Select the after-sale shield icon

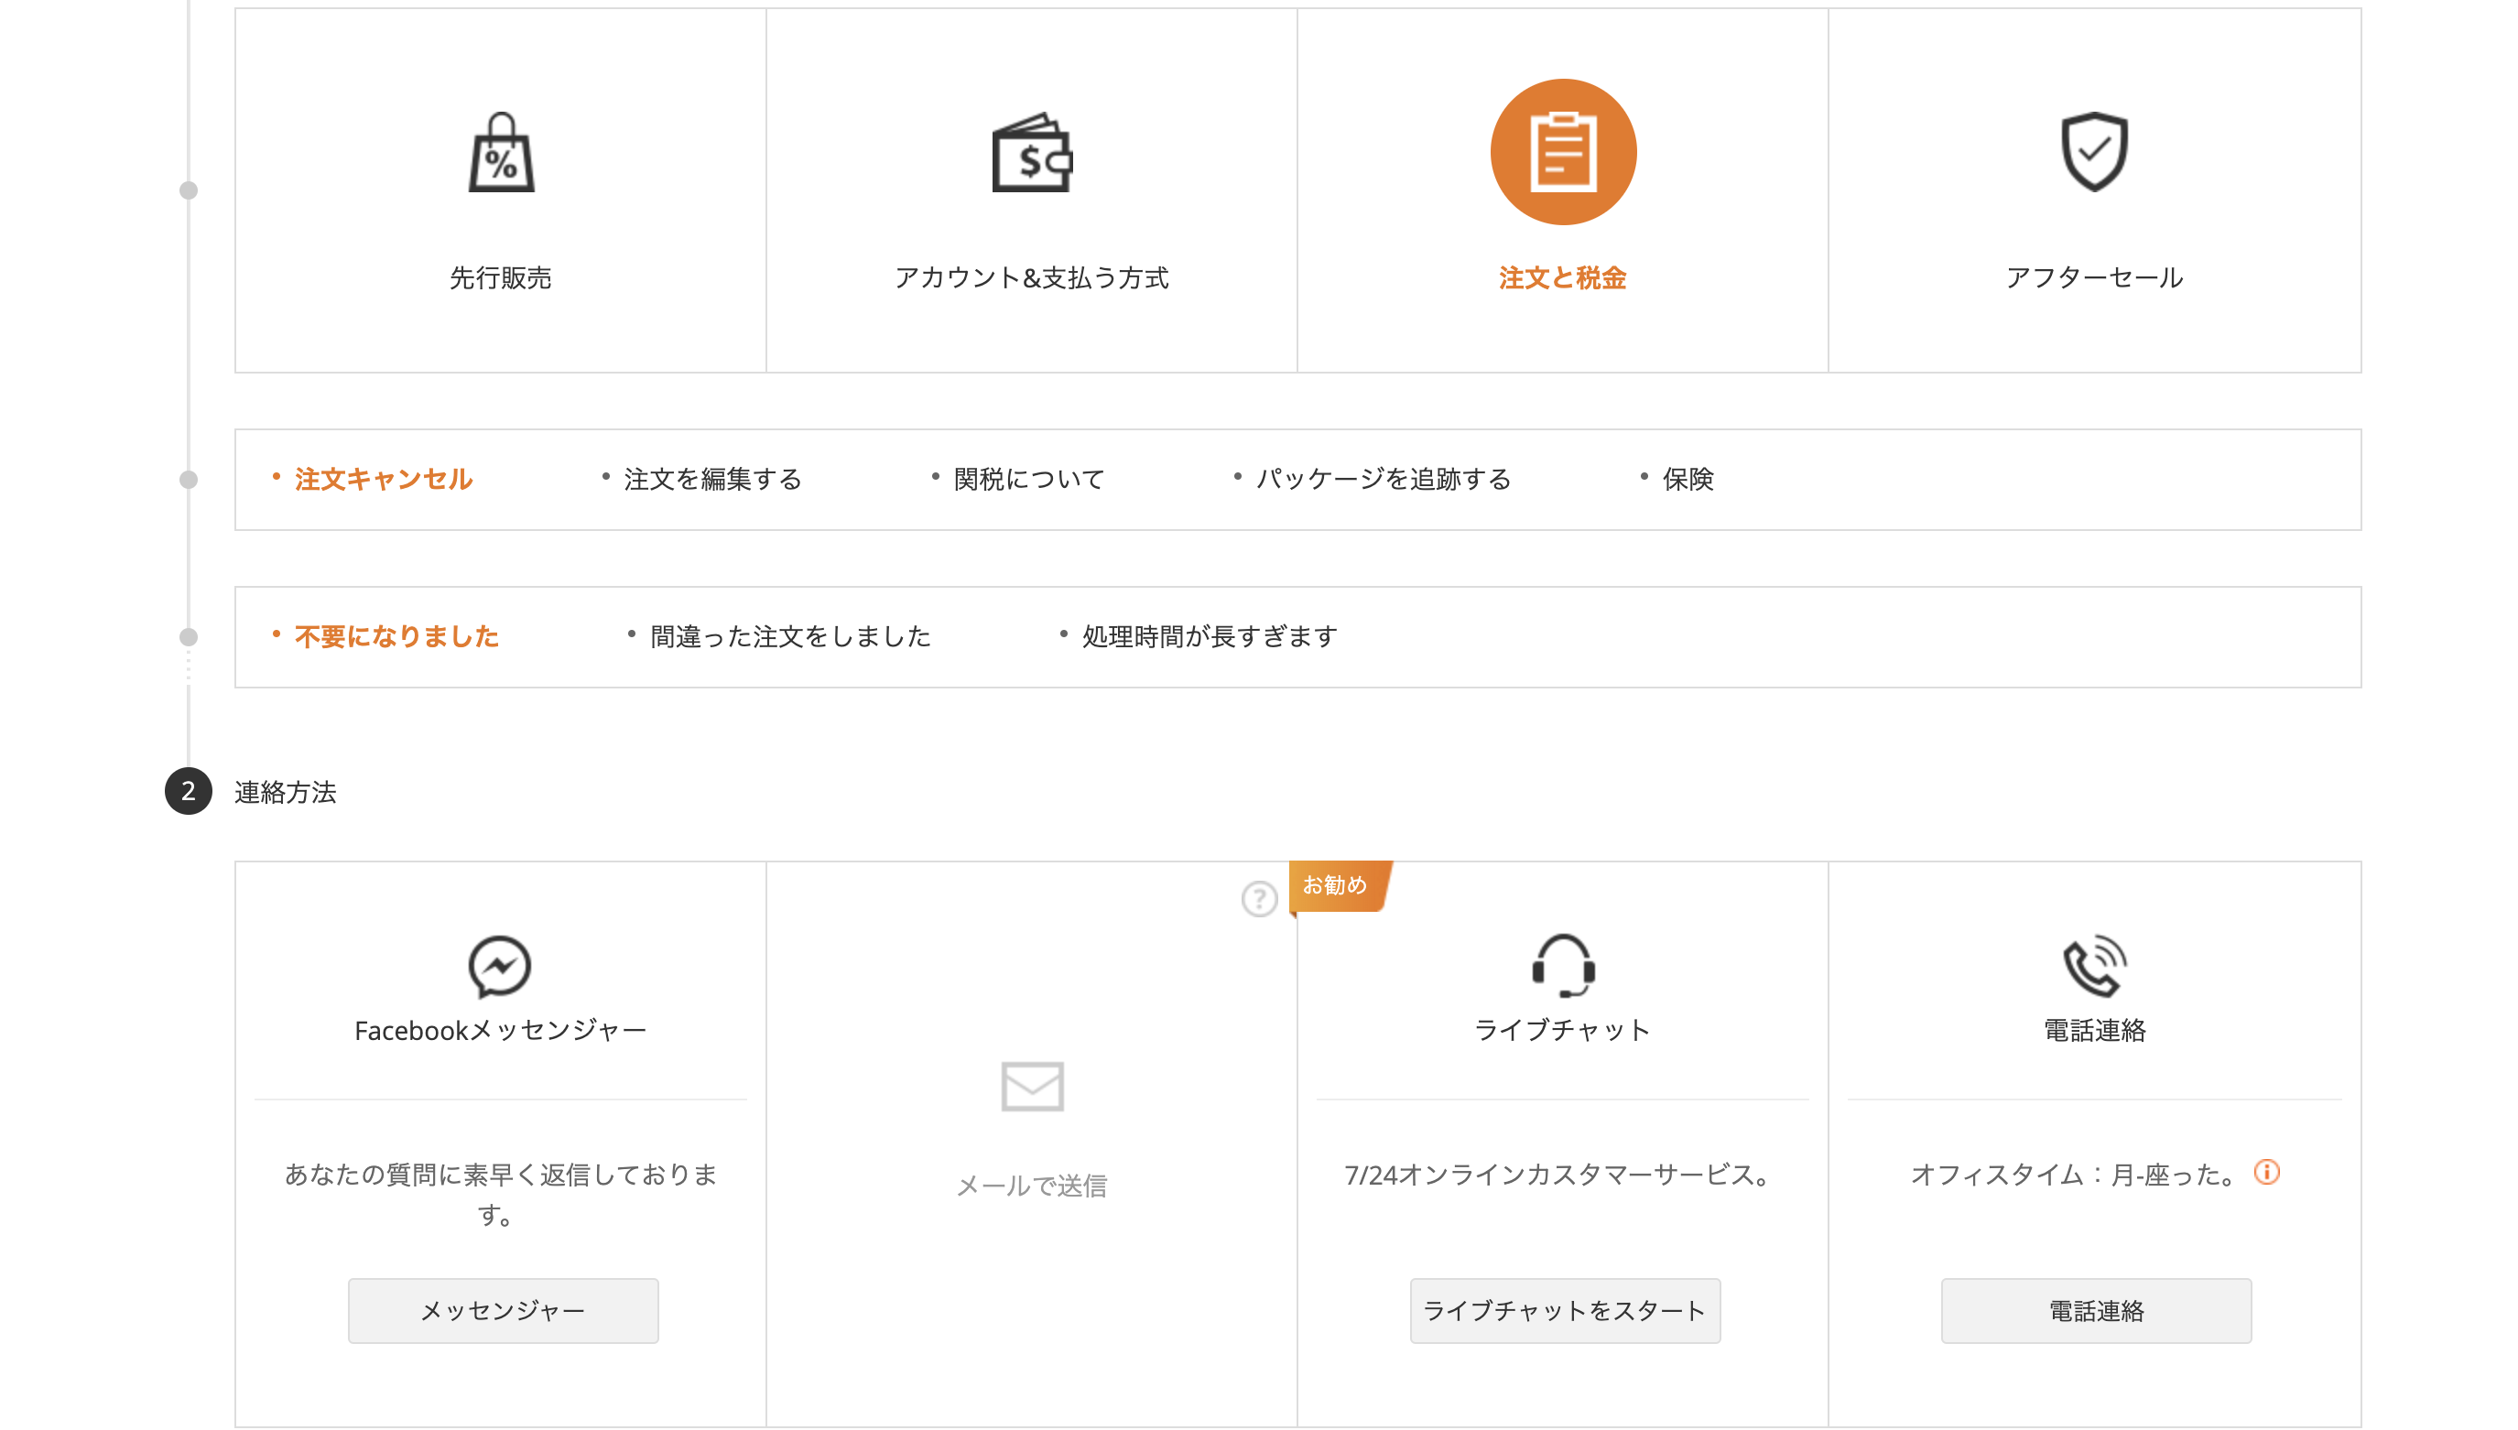pyautogui.click(x=2094, y=150)
